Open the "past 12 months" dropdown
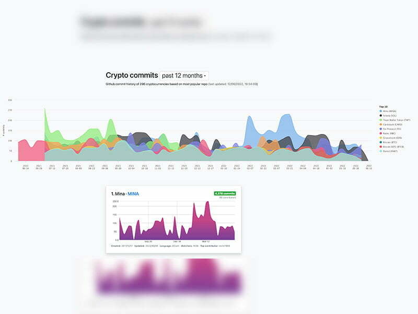 click(184, 76)
